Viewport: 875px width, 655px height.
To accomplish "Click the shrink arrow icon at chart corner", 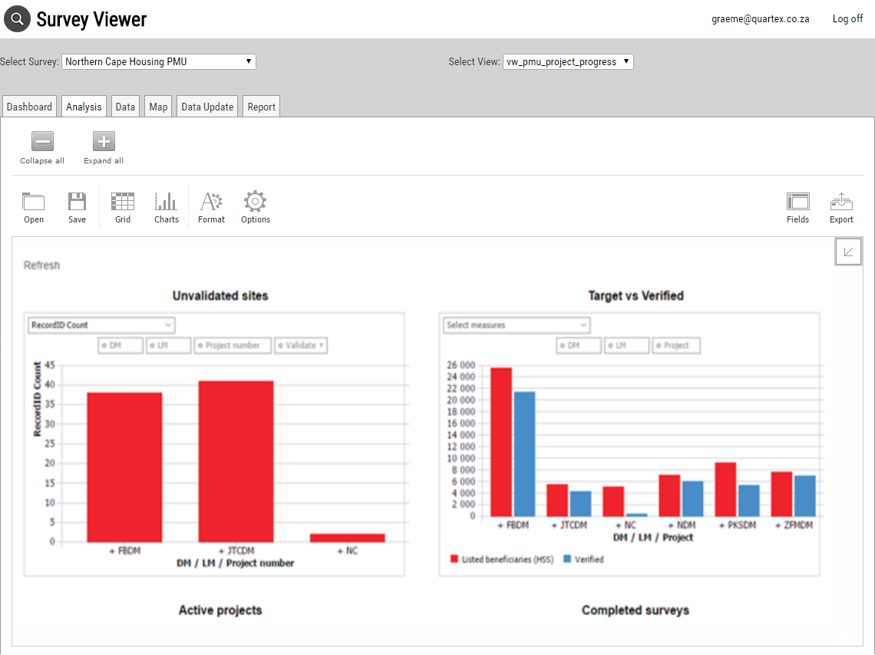I will 848,252.
